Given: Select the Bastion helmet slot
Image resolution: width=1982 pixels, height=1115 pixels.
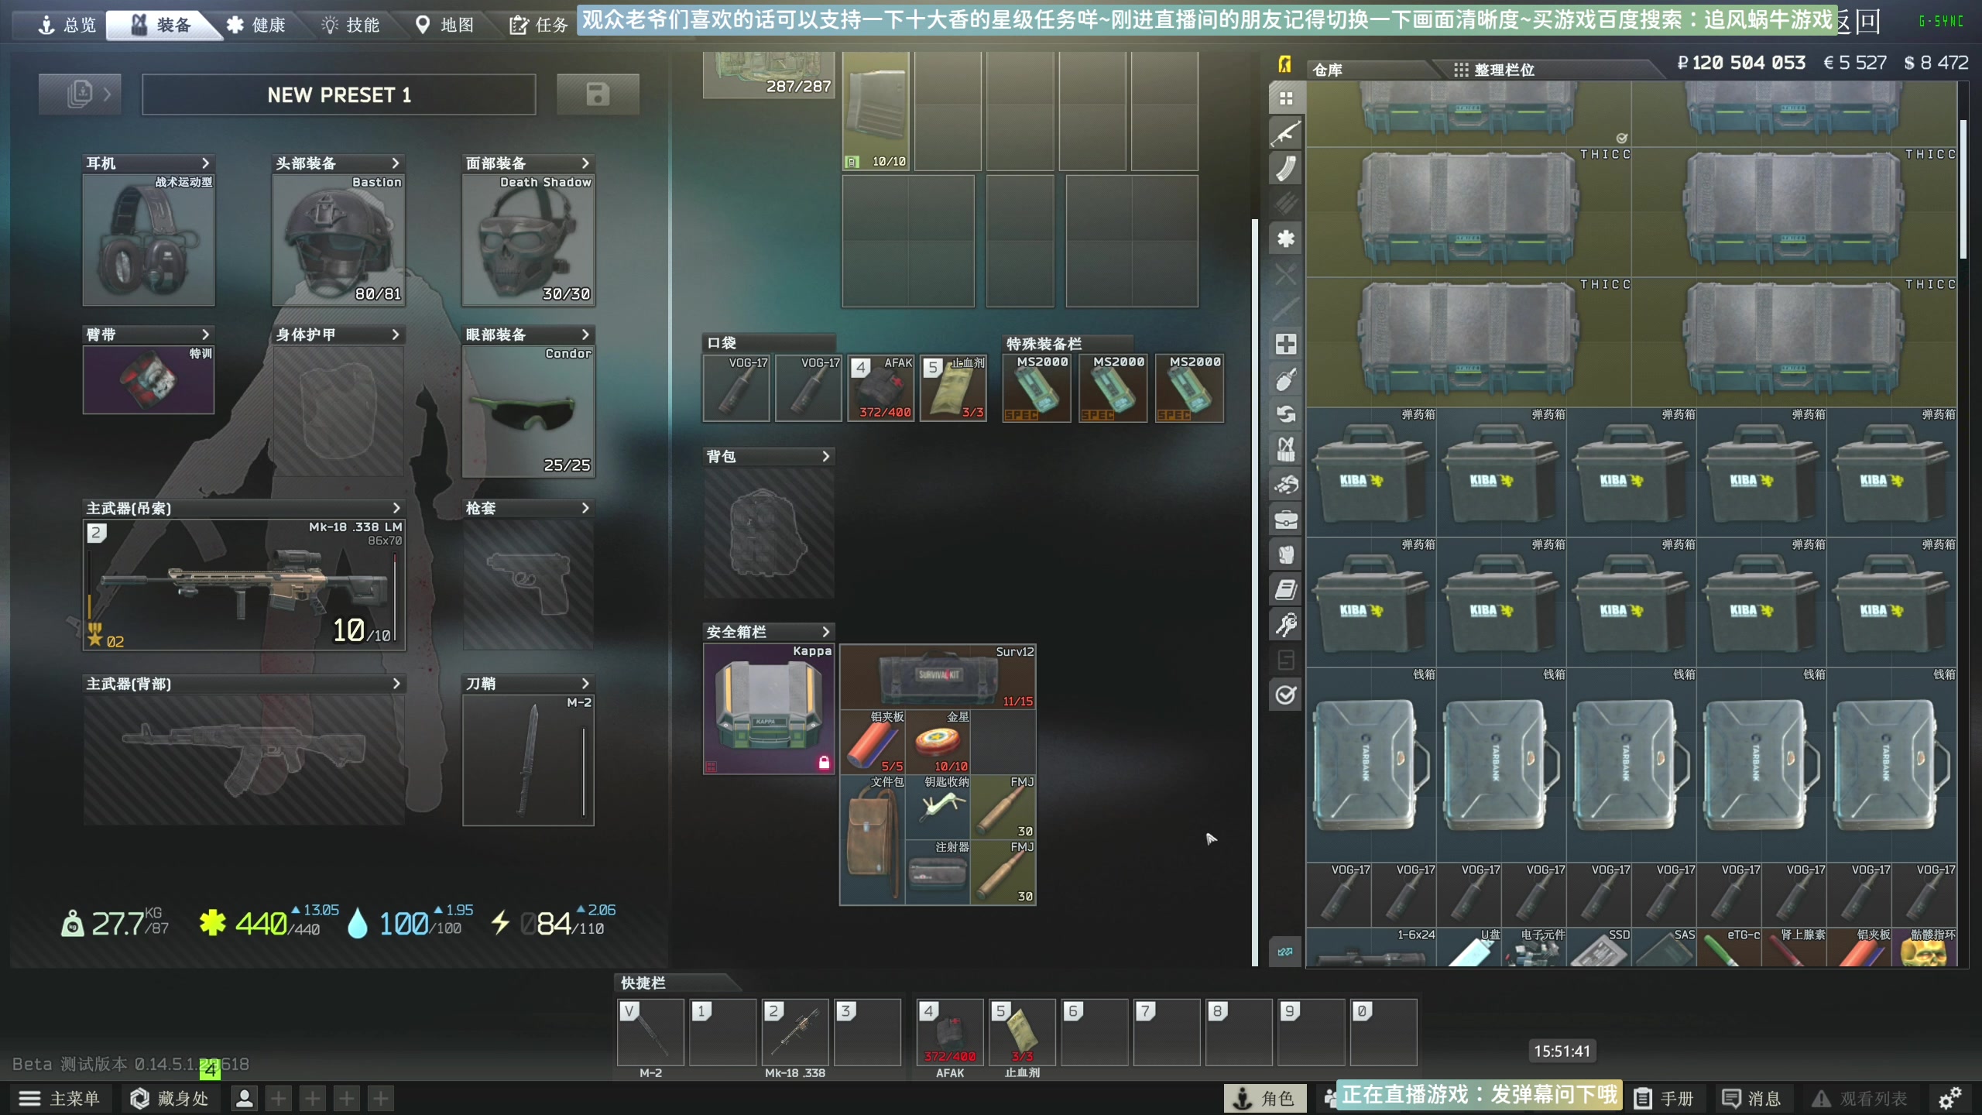Looking at the screenshot, I should coord(338,240).
